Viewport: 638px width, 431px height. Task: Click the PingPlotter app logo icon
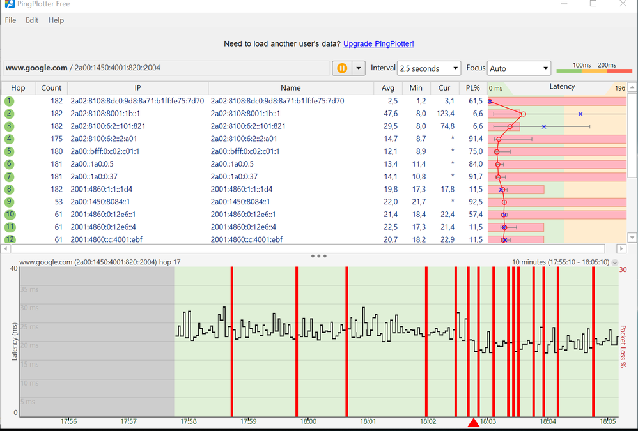pos(10,4)
